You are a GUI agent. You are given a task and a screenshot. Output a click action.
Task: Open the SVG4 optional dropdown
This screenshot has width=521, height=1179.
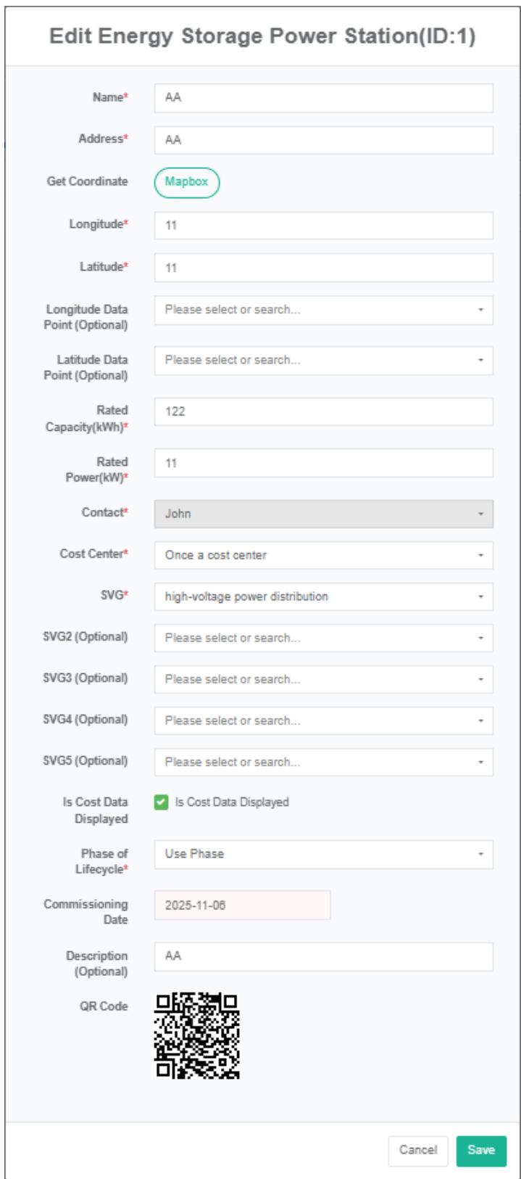pyautogui.click(x=323, y=720)
